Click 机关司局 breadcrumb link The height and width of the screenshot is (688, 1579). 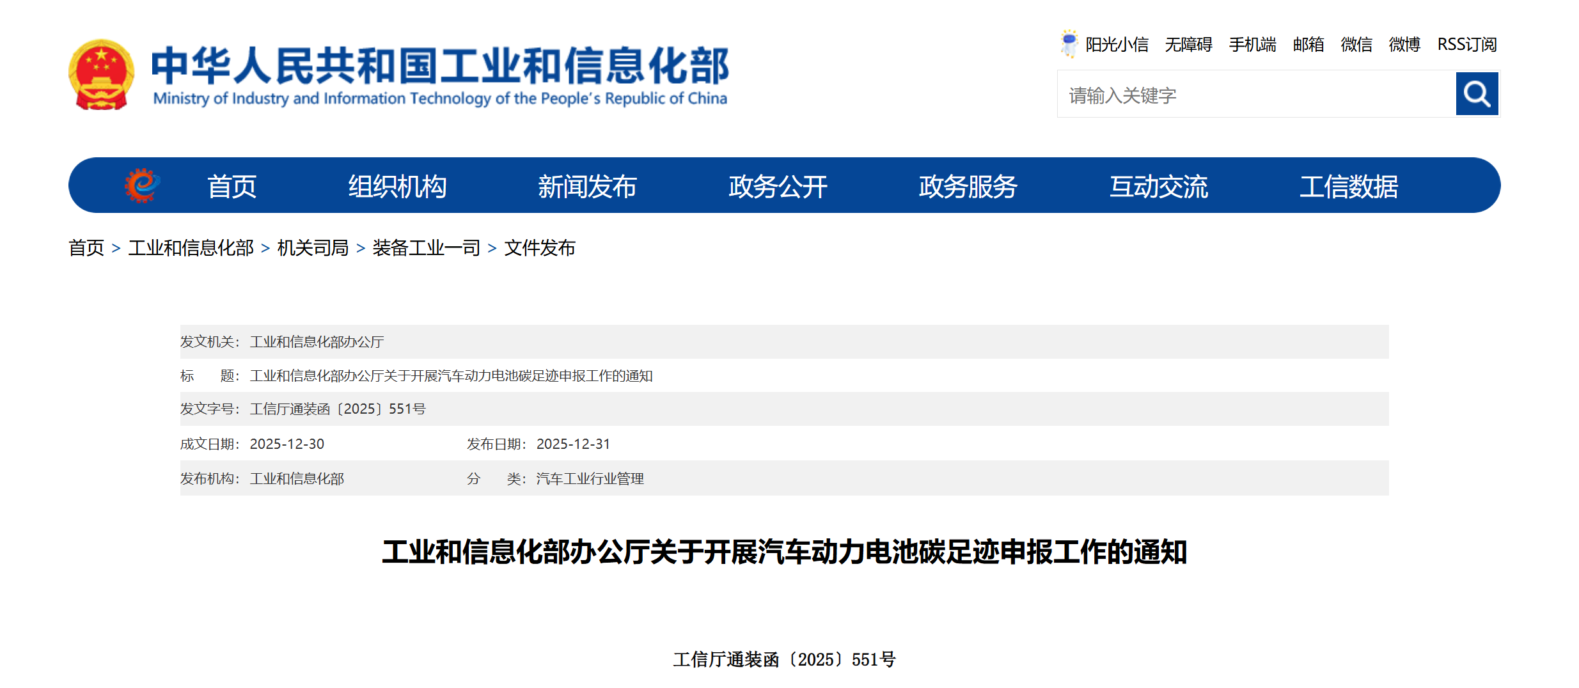(x=313, y=247)
